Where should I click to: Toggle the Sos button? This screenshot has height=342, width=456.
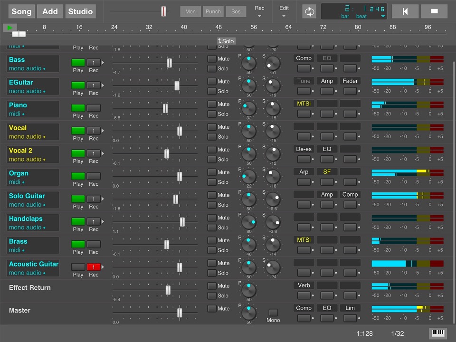[x=236, y=11]
